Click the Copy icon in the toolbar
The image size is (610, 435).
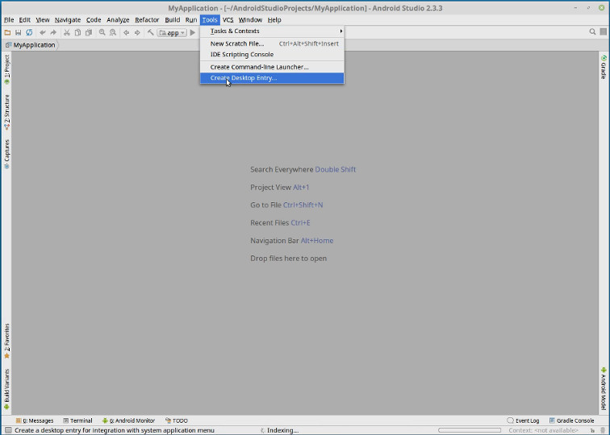(77, 32)
